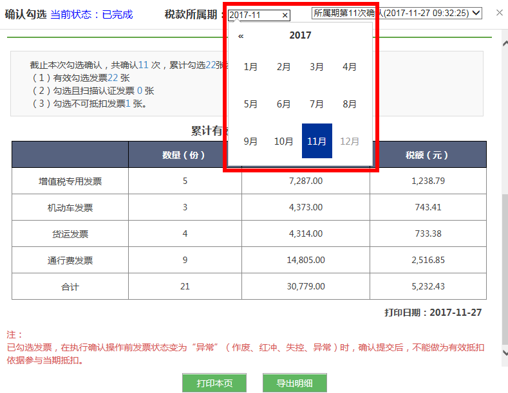Choose 3月 in the month picker

point(317,67)
